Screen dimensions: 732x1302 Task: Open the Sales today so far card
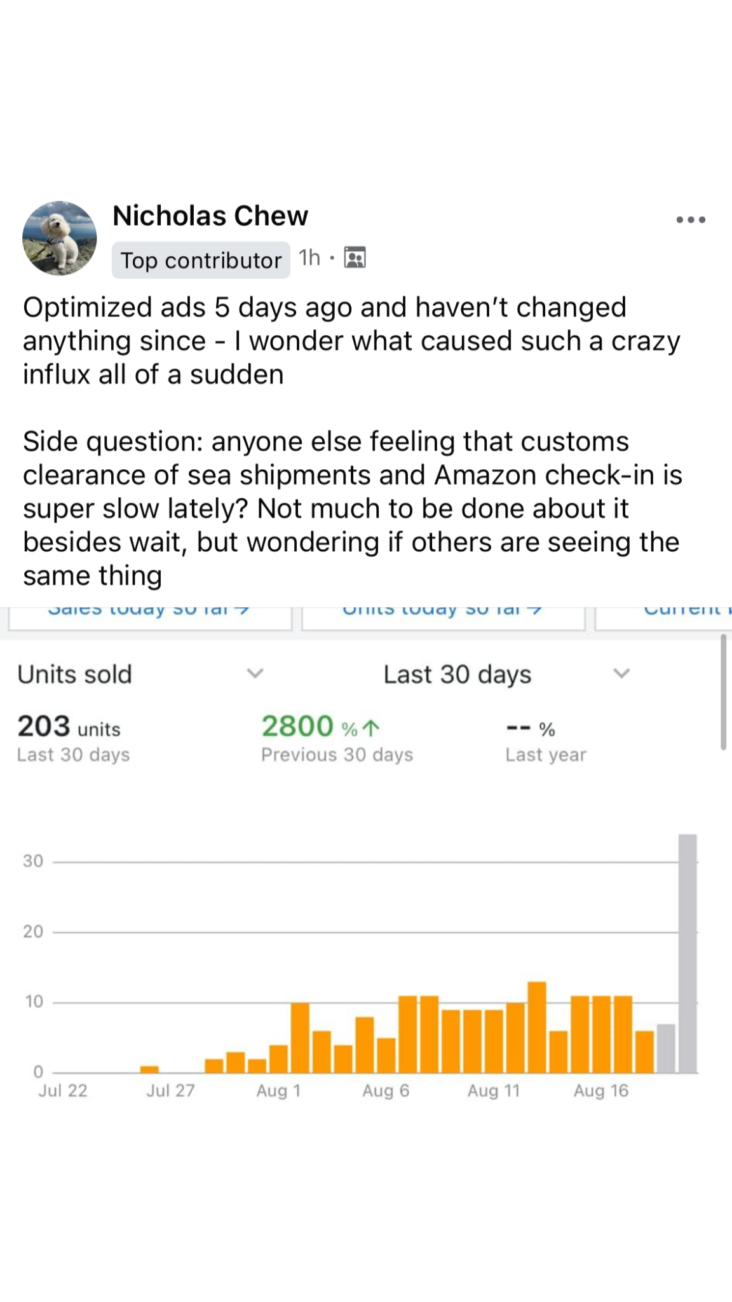click(x=149, y=613)
